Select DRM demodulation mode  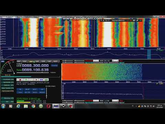coord(57,61)
